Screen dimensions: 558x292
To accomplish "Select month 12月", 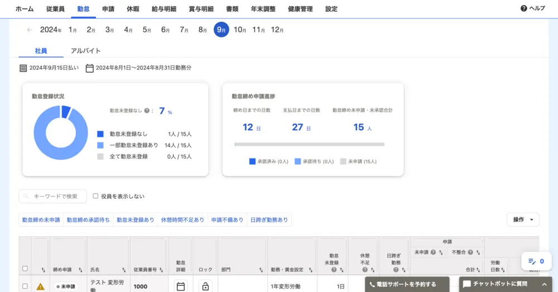I will click(x=277, y=30).
